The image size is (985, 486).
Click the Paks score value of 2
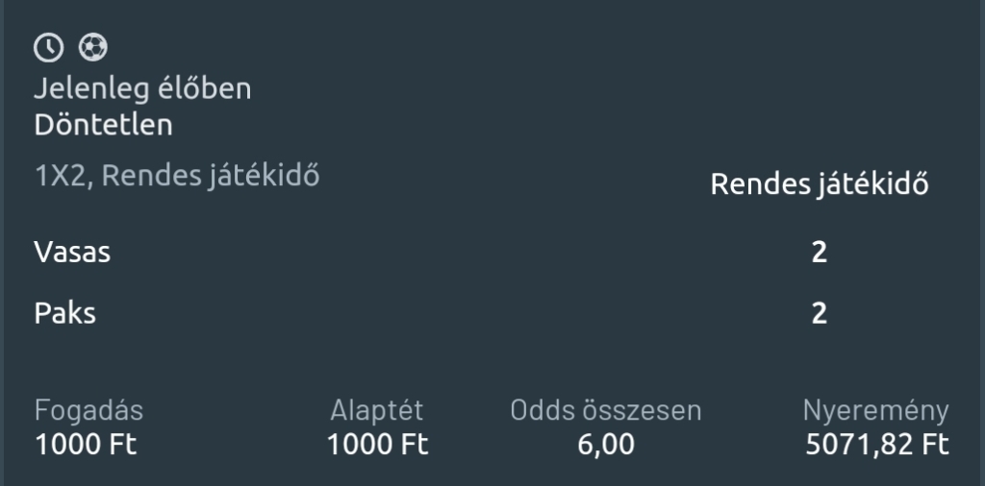tap(819, 313)
